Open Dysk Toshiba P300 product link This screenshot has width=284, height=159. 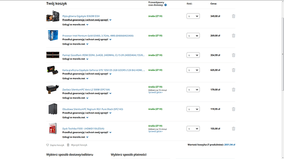pos(83,129)
